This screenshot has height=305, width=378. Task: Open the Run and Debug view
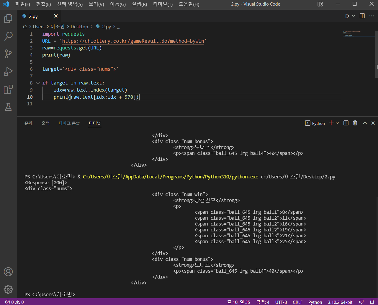click(8, 72)
